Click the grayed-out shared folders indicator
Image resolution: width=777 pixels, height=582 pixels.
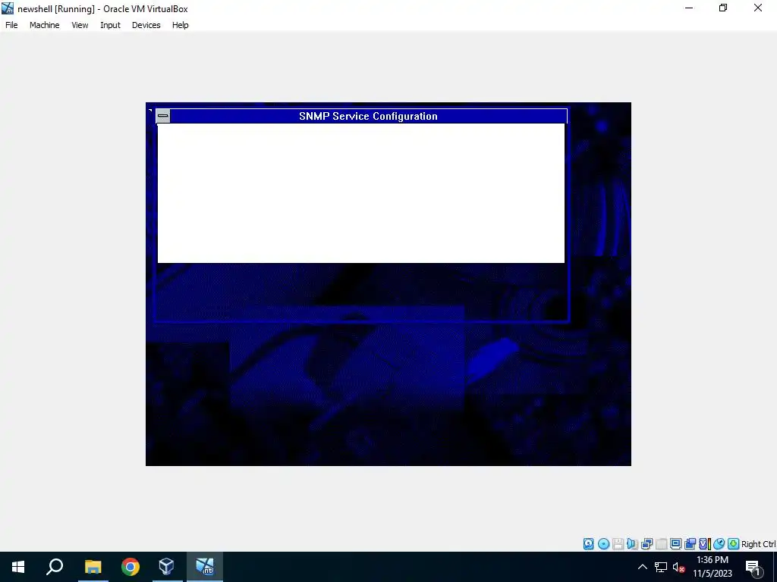point(661,544)
